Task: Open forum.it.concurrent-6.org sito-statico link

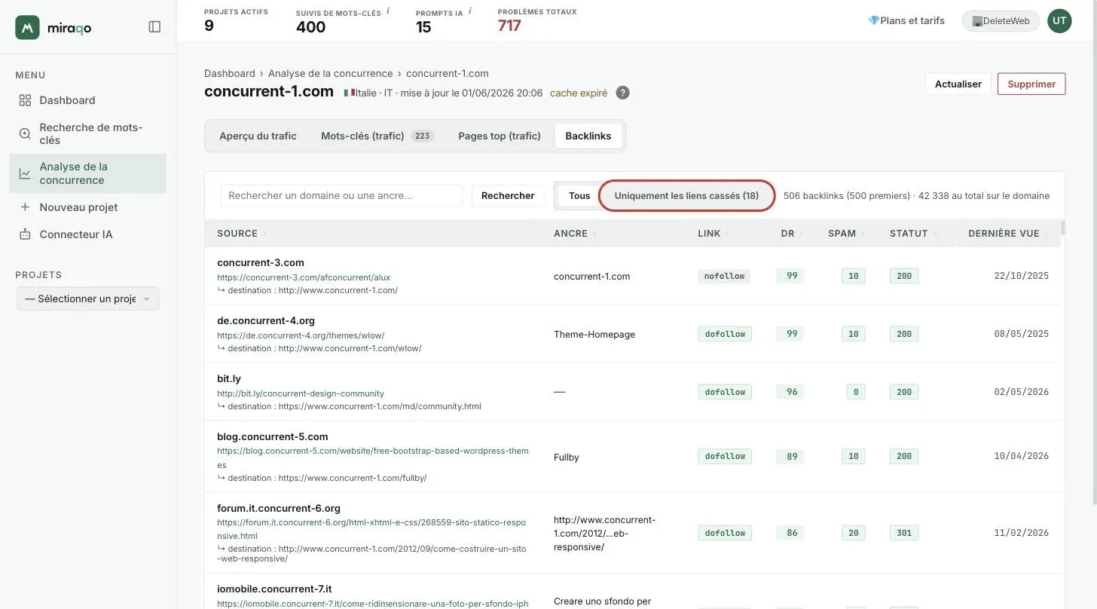Action: pyautogui.click(x=371, y=528)
